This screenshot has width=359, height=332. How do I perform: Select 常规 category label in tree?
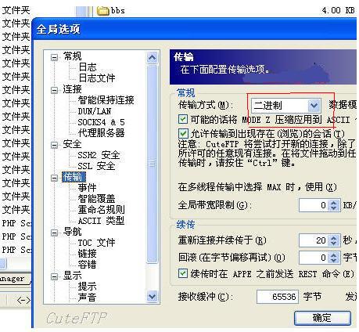click(x=72, y=56)
